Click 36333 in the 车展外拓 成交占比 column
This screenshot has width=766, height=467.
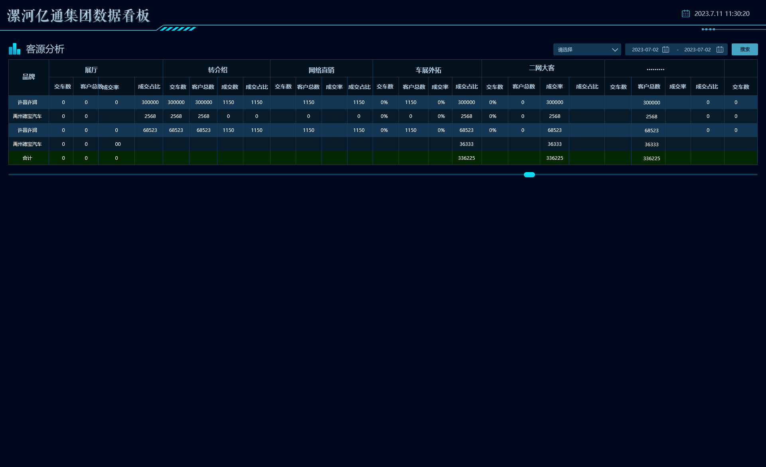(466, 144)
